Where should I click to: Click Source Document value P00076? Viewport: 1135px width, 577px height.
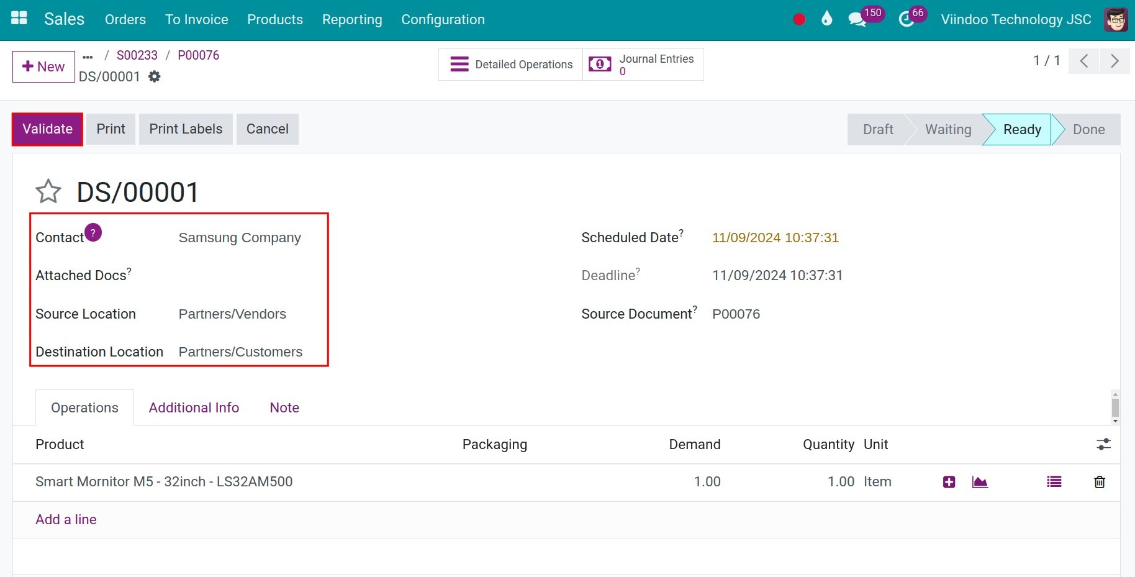point(736,314)
